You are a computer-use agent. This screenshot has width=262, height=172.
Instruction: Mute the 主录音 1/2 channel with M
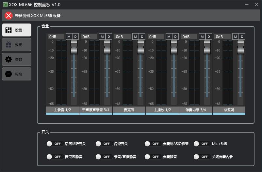[x=69, y=37]
